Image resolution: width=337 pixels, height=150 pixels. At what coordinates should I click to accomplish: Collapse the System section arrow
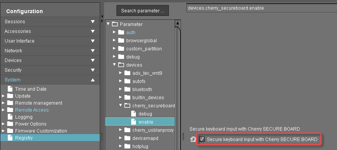click(93, 80)
